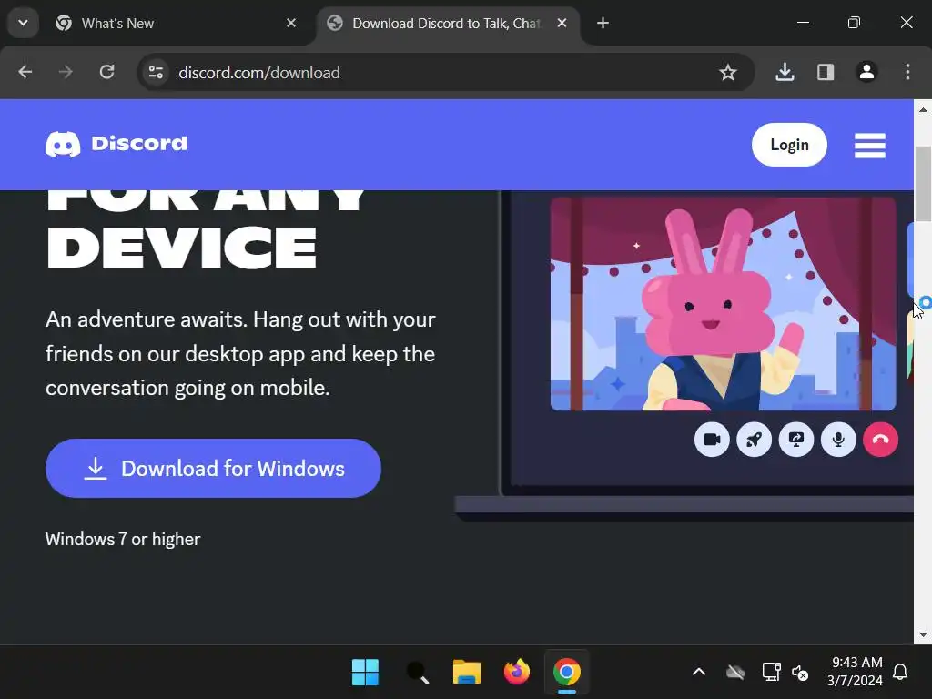Image resolution: width=932 pixels, height=699 pixels.
Task: Click the camera icon in the call controls
Action: (712, 440)
